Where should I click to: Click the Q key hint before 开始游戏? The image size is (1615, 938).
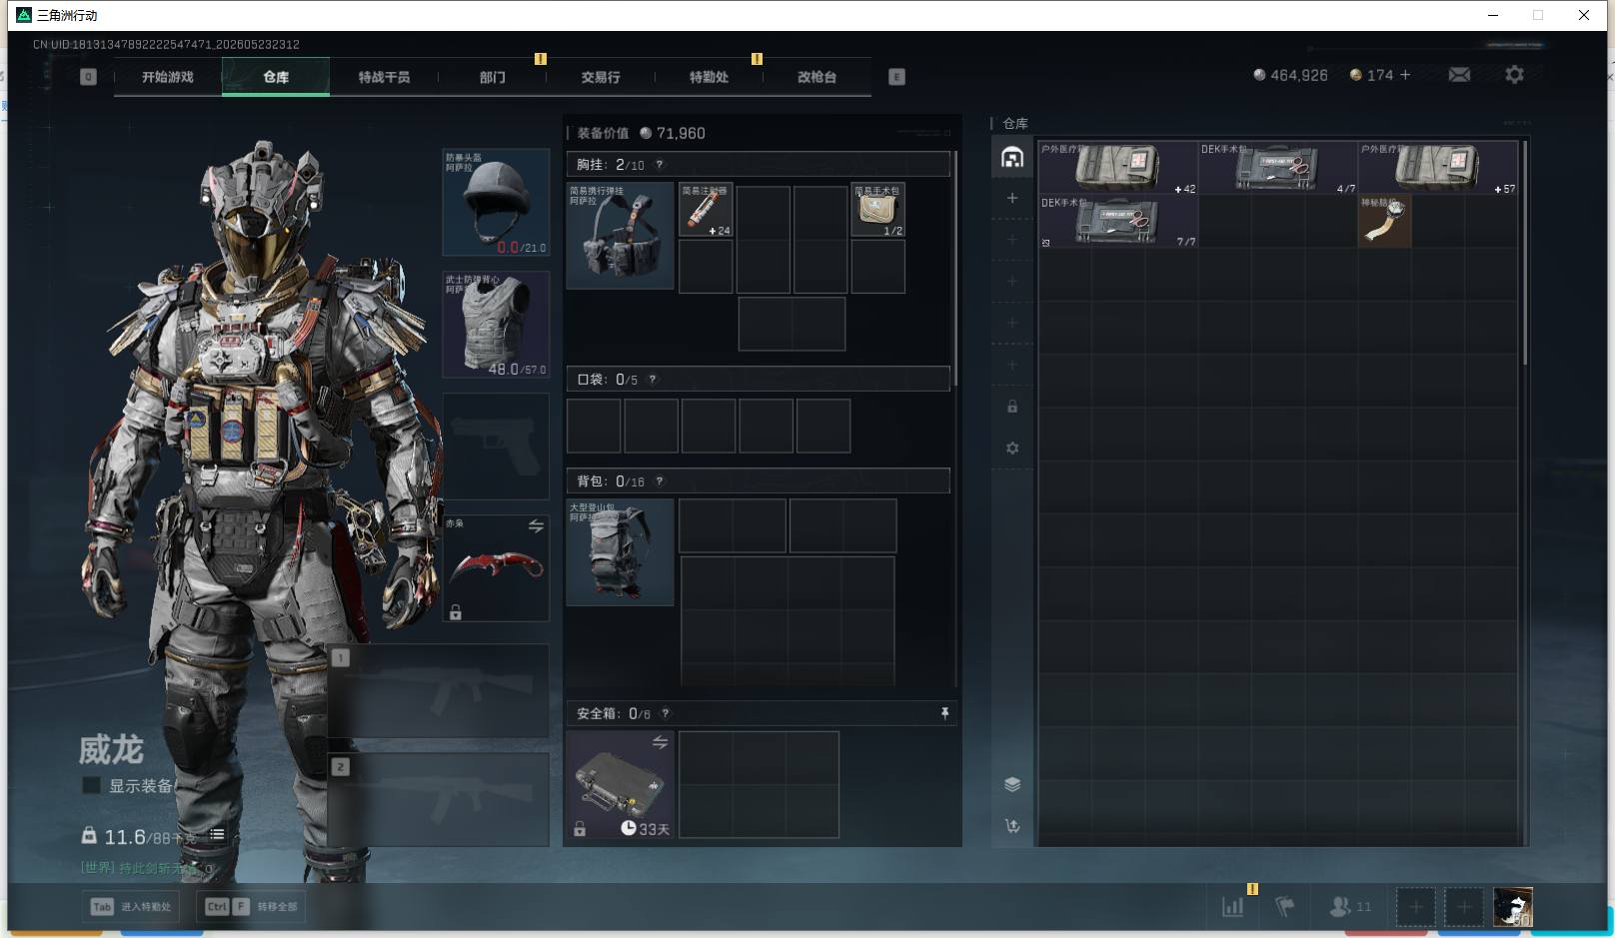(x=88, y=77)
